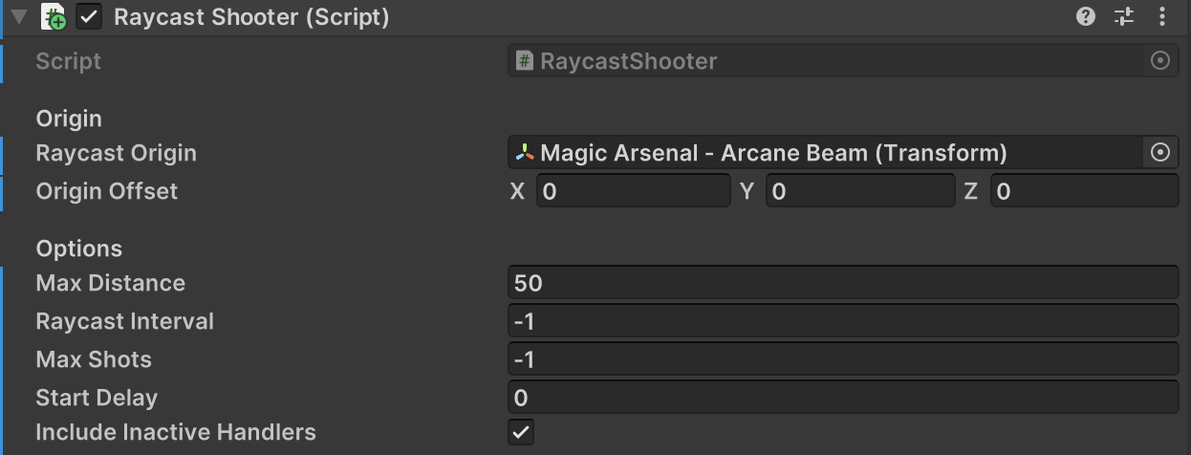The image size is (1191, 455).
Task: Click the Origin Offset Y field
Action: coord(859,191)
